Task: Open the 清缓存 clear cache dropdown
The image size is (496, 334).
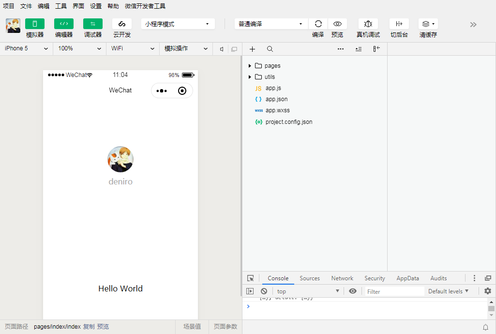Action: (428, 24)
